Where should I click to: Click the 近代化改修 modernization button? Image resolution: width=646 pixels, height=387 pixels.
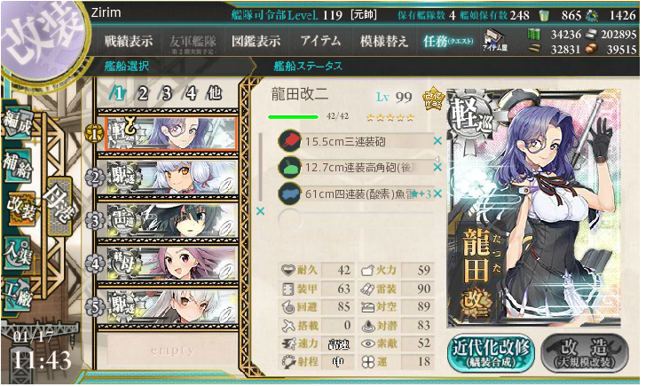click(491, 352)
